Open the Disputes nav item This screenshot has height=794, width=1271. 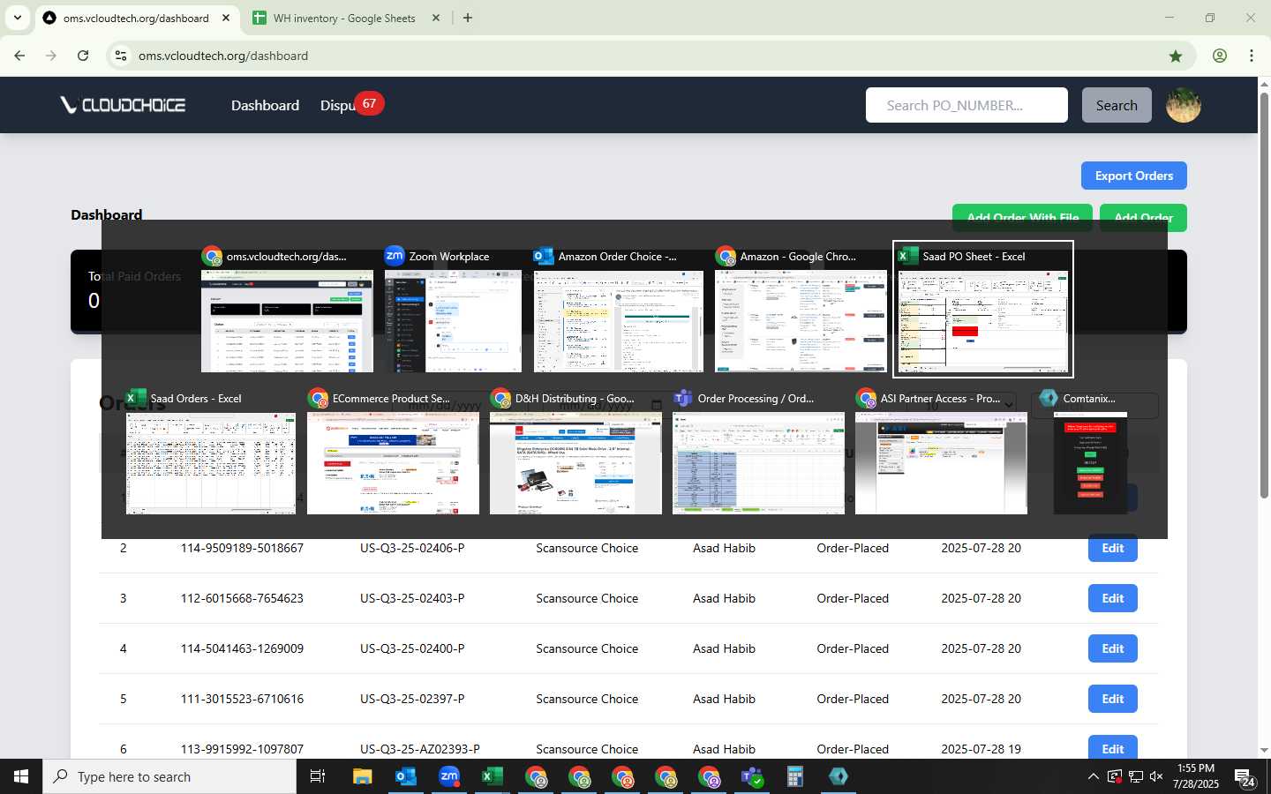pos(337,106)
